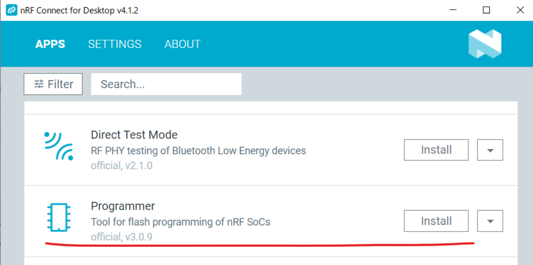
Task: Click the Nordic Semiconductor logo
Action: pyautogui.click(x=485, y=44)
